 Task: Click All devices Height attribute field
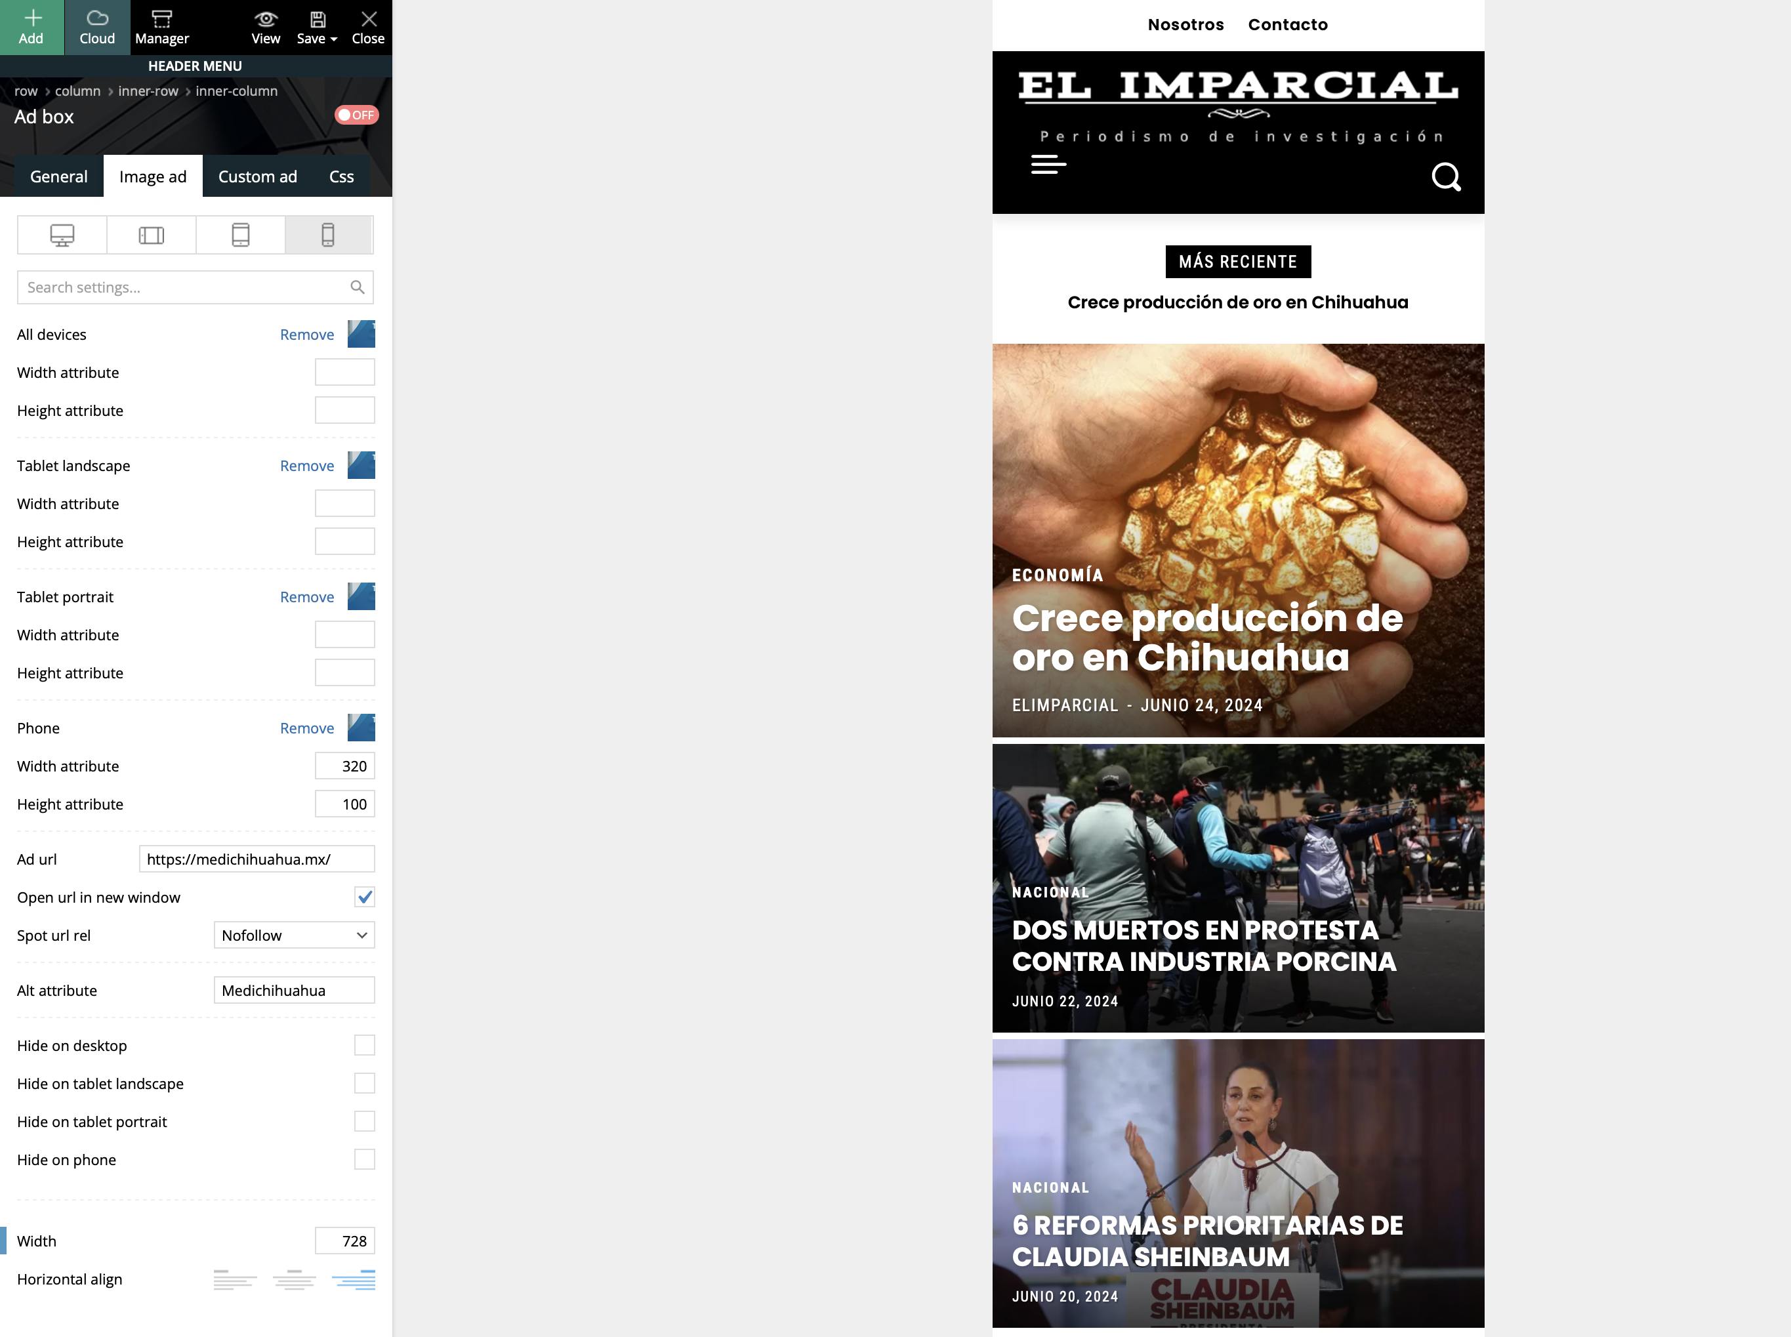point(345,410)
